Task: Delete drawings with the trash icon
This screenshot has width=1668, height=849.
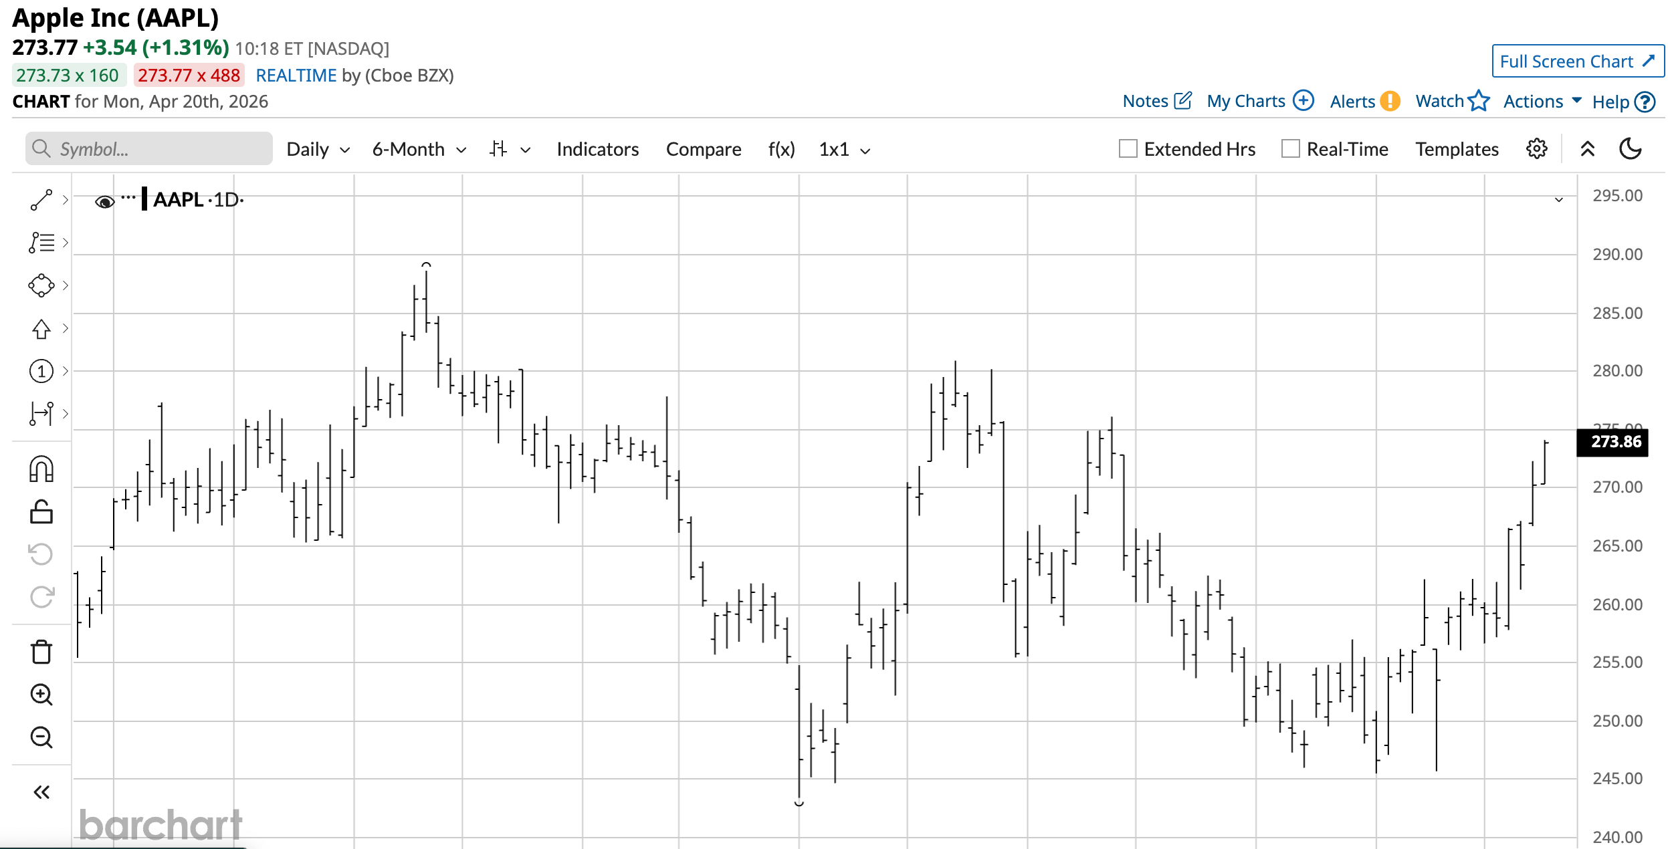Action: [41, 652]
